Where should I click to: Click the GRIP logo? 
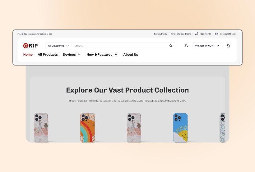(x=30, y=46)
